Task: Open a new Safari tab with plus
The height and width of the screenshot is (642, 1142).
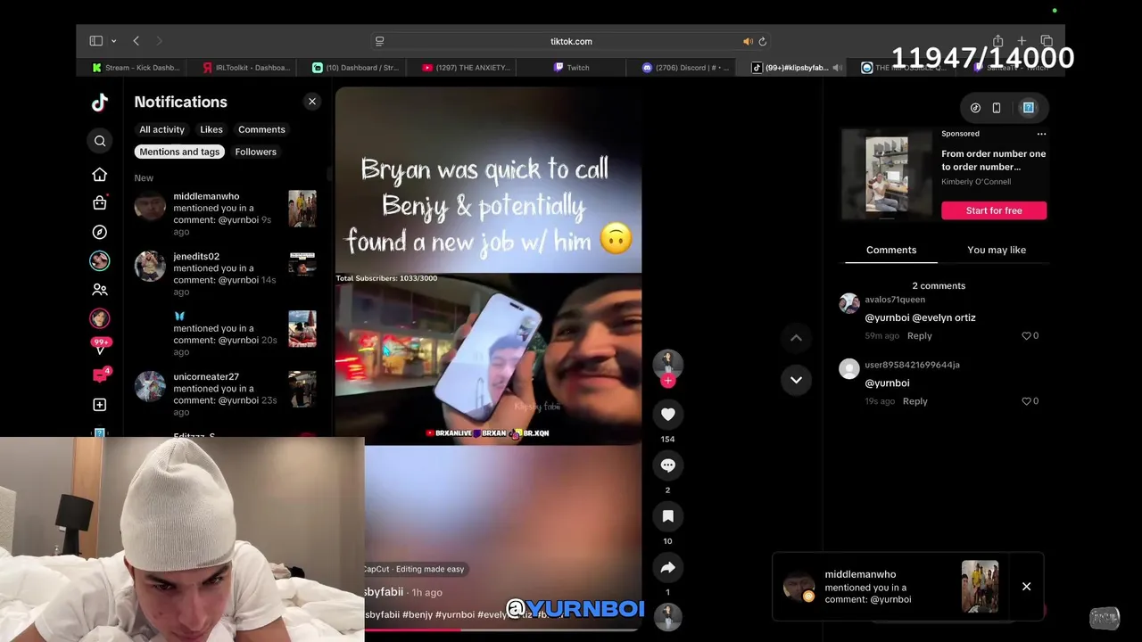Action: click(x=1022, y=41)
